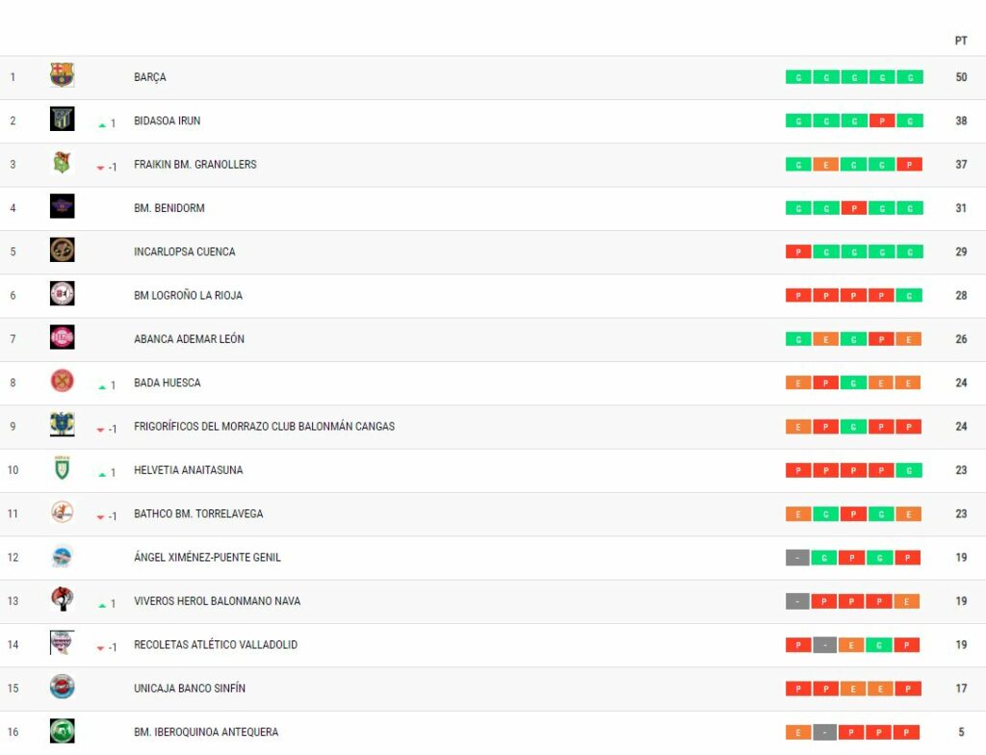Open the BIDASOA IRUN team link
This screenshot has height=755, width=986.
(168, 120)
